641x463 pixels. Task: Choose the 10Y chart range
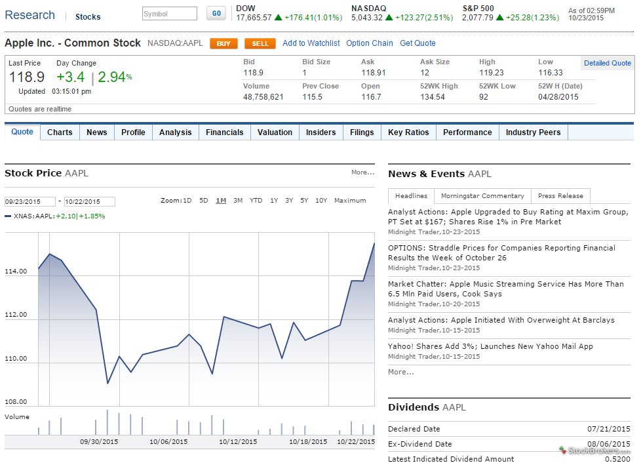tap(321, 201)
